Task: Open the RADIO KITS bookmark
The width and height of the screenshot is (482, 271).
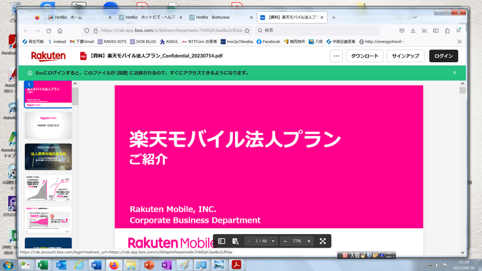Action: click(x=112, y=41)
